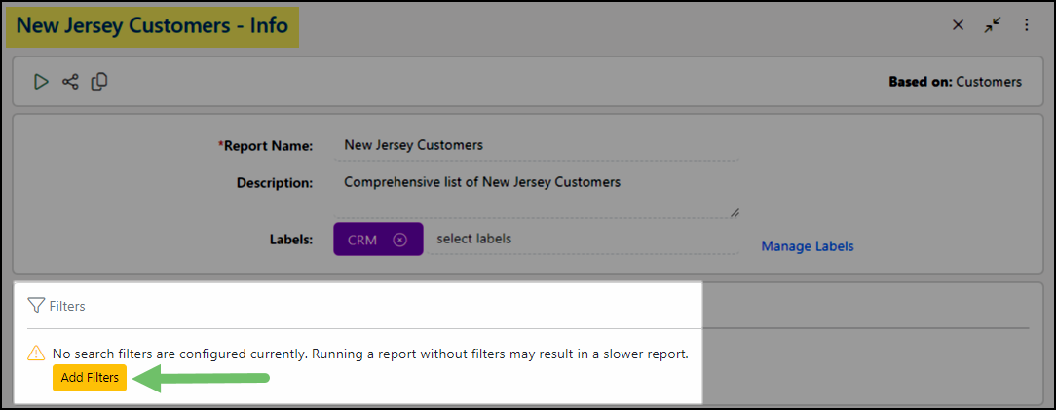Click the share report icon
The image size is (1056, 410).
point(70,82)
